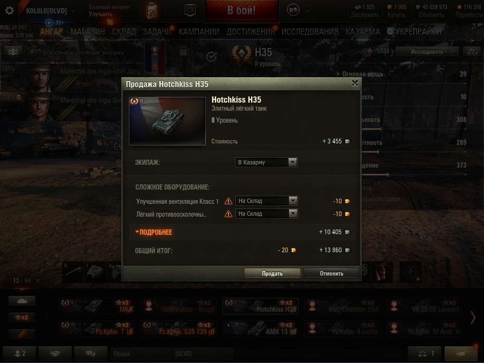The image size is (484, 363).
Task: Toggle the tank type filter in the carousel
Action: (x=22, y=301)
